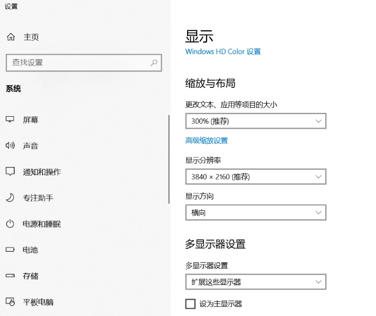This screenshot has width=376, height=316.
Task: Select 平板电脑 (Tablet) settings
Action: pyautogui.click(x=10, y=302)
